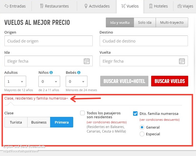Open the calendar icon for Vuelta

click(x=182, y=61)
